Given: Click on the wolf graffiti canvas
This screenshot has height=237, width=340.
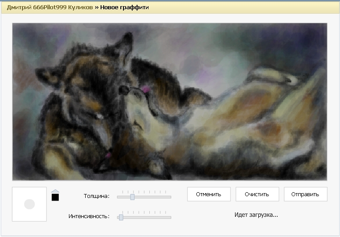Looking at the screenshot, I should (170, 101).
